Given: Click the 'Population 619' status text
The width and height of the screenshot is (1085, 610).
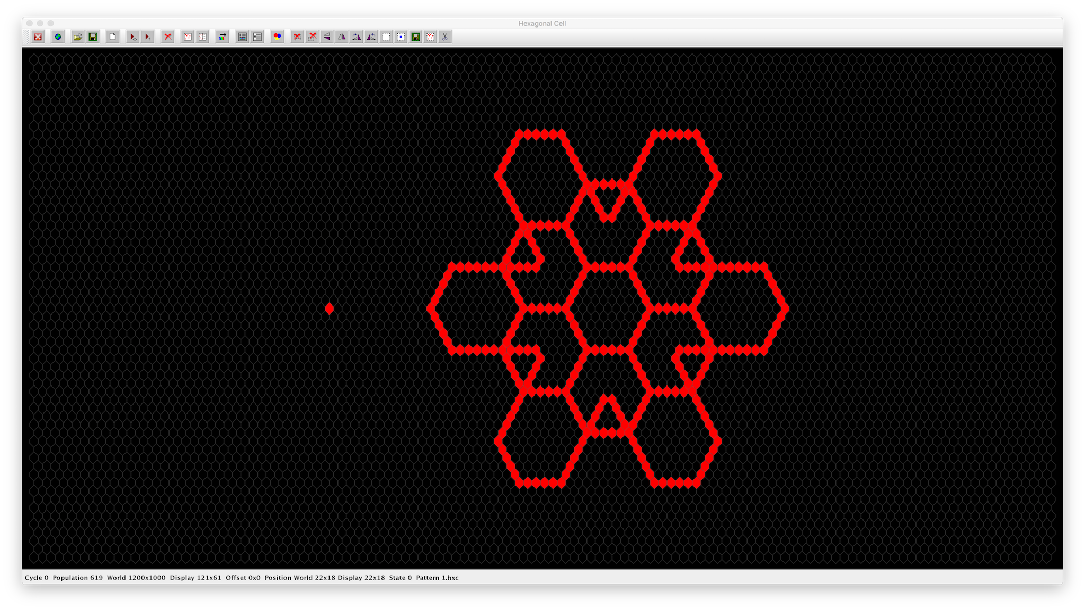Looking at the screenshot, I should tap(78, 578).
